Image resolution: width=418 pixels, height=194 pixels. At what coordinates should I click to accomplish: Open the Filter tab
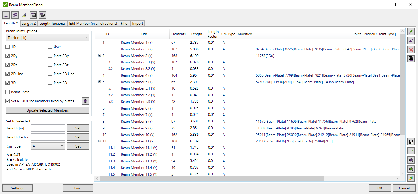[124, 23]
